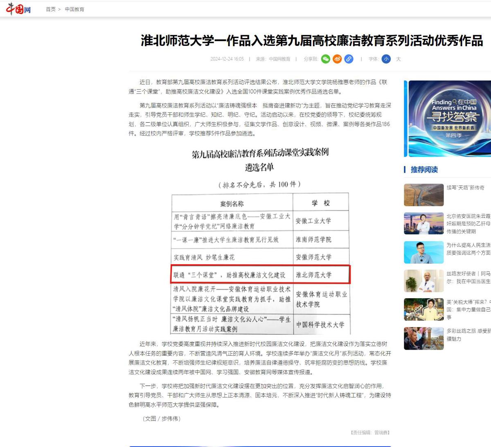
Task: Open 多彩丝路之旅 article link
Action: pyautogui.click(x=468, y=331)
